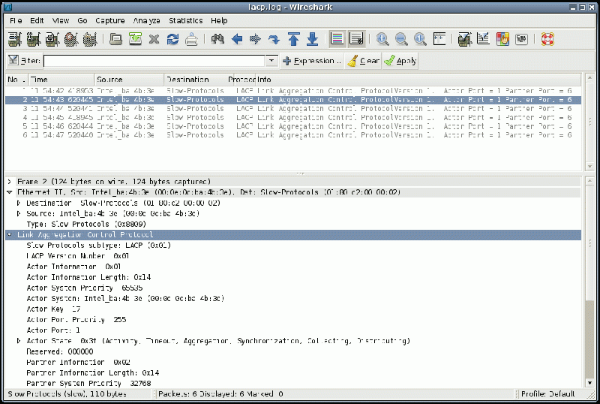Save this capture file icon
This screenshot has height=404, width=600.
click(x=135, y=39)
